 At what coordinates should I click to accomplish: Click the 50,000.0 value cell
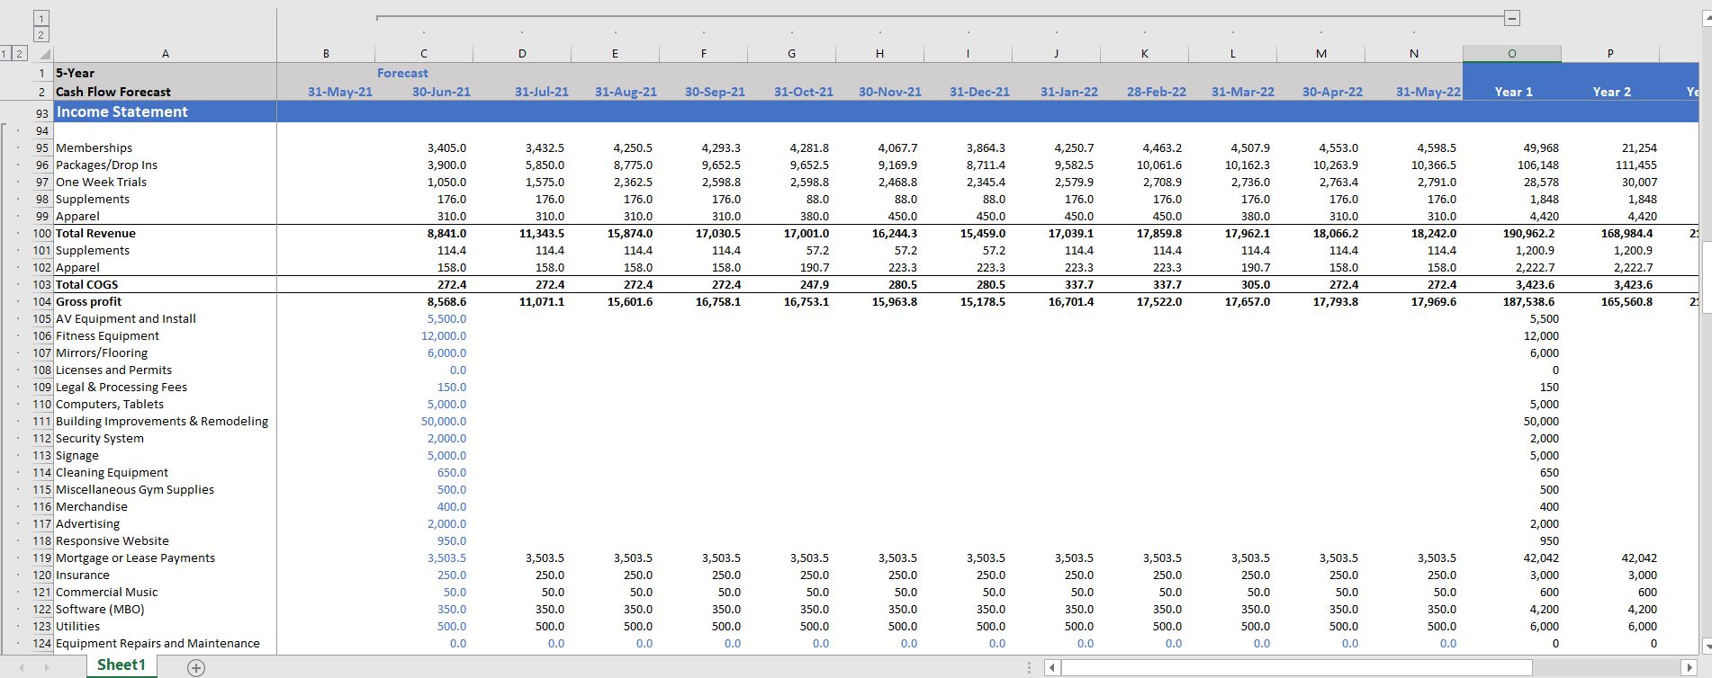(x=444, y=422)
